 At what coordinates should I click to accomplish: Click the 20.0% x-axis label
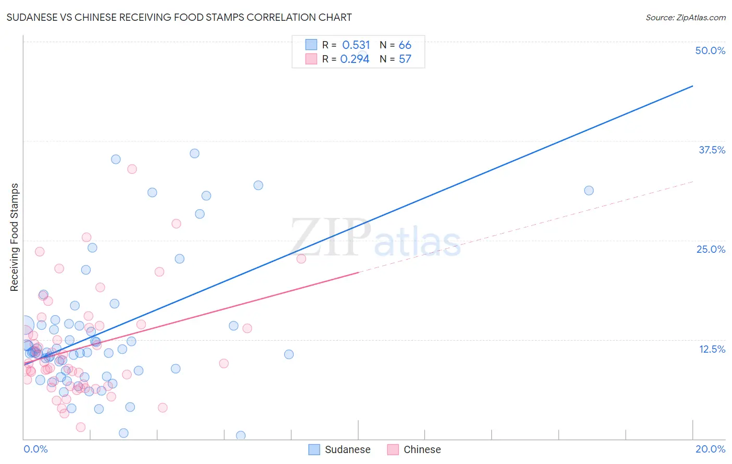[710, 449]
